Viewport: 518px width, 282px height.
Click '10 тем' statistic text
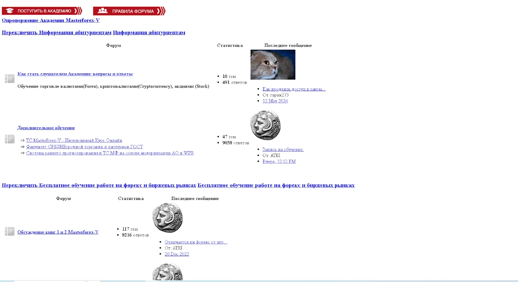point(229,77)
